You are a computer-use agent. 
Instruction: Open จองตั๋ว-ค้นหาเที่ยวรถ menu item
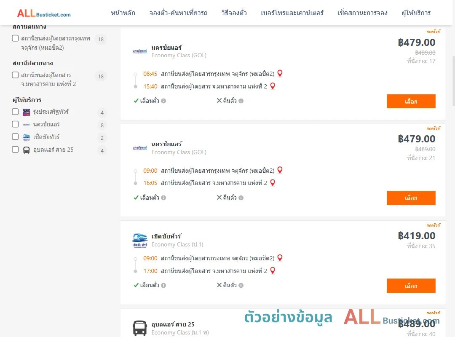[x=178, y=13]
